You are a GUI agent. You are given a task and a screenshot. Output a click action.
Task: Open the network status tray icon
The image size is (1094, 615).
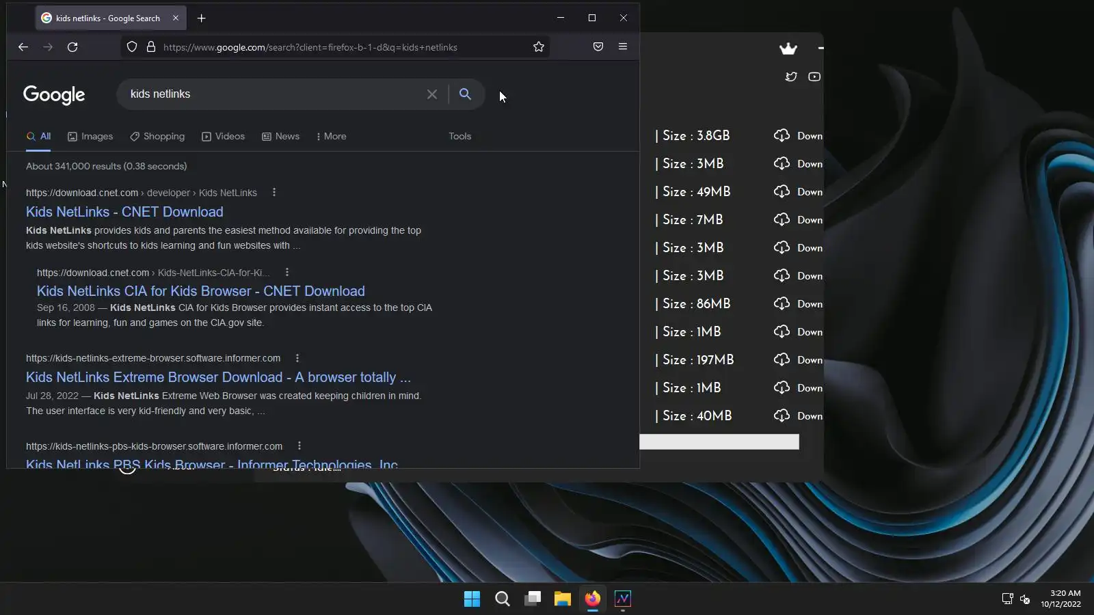click(1007, 599)
